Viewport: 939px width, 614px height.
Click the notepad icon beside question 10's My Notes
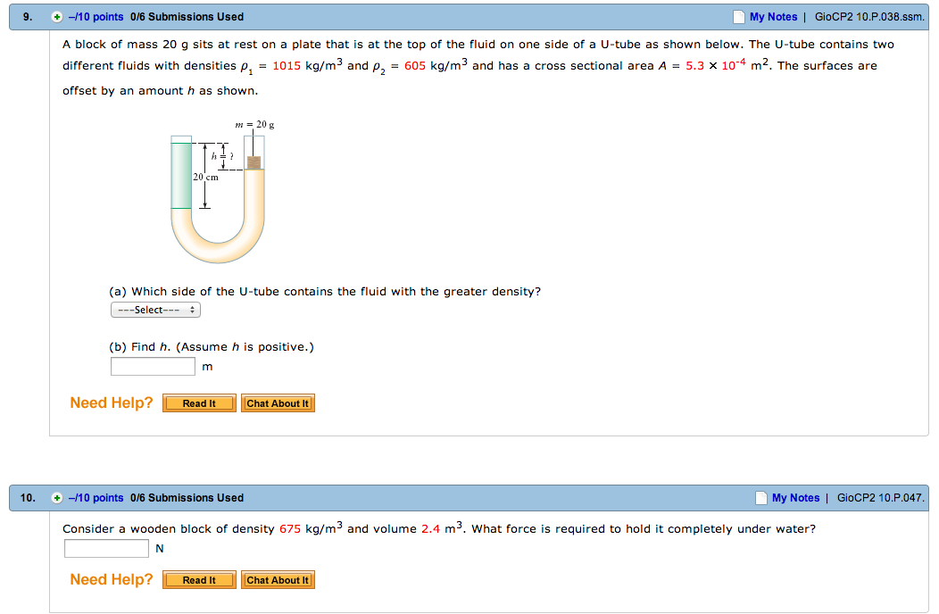[x=760, y=498]
